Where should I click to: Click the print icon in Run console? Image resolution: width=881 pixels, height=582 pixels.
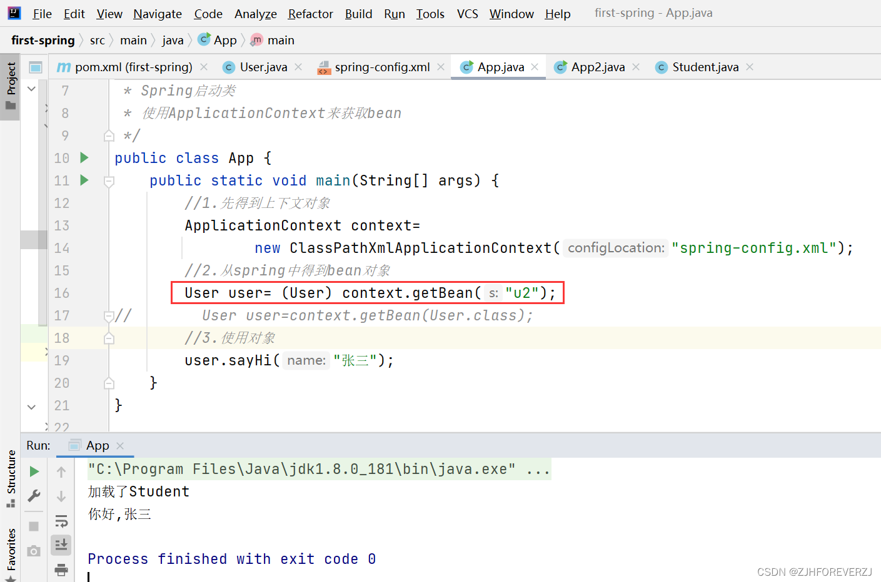[61, 569]
